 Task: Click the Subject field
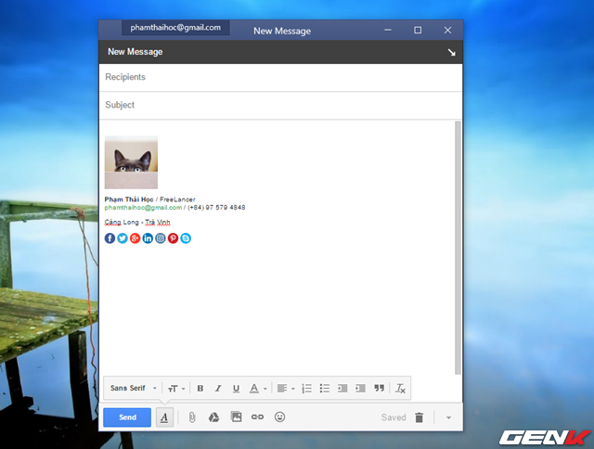click(280, 105)
